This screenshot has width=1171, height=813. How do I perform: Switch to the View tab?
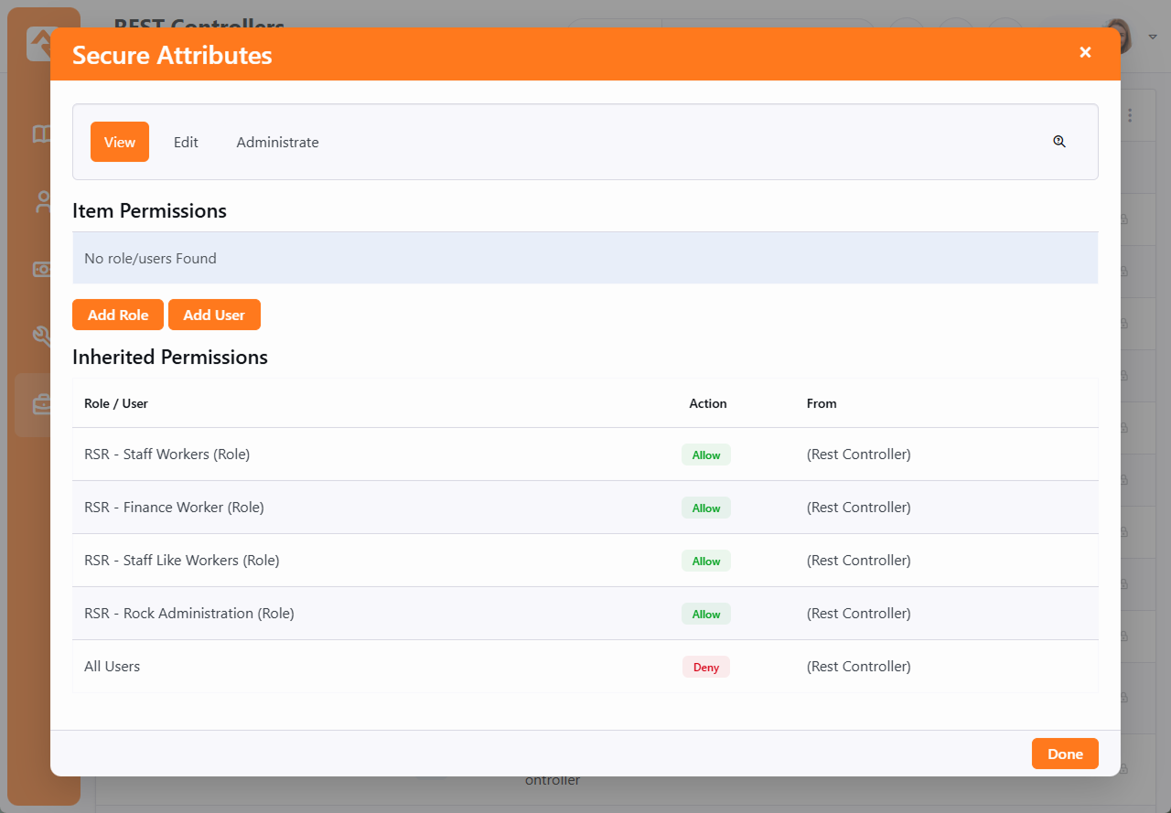[x=120, y=142]
